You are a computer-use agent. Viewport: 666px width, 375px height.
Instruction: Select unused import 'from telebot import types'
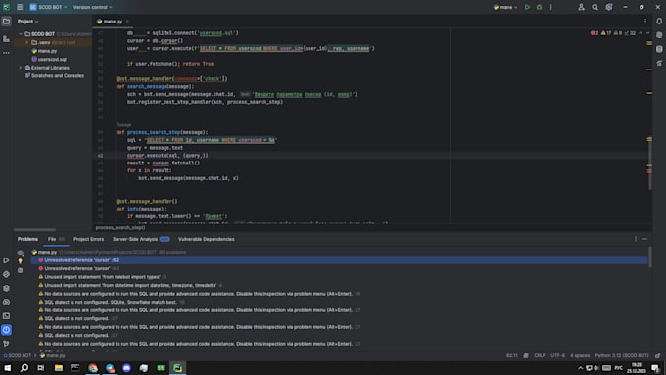tap(339, 277)
